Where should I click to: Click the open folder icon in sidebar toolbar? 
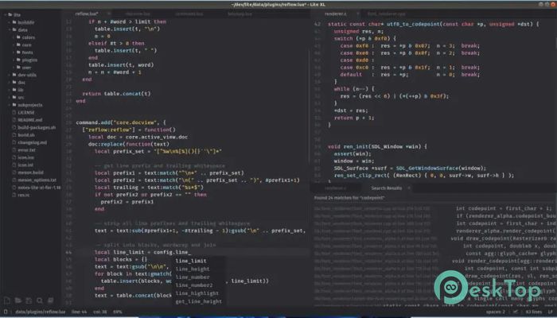pos(18,301)
